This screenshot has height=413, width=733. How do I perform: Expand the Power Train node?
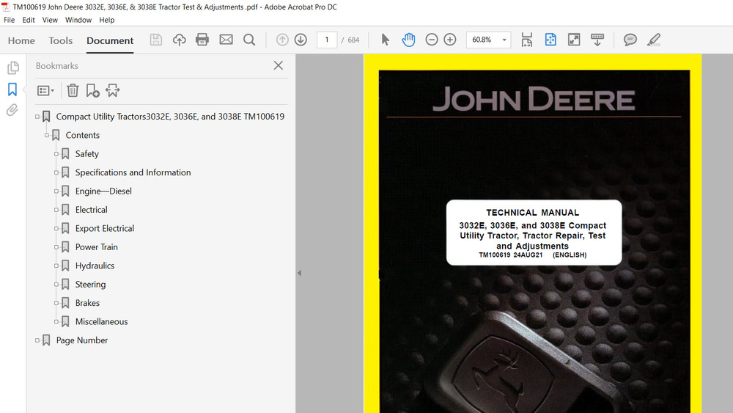(56, 247)
